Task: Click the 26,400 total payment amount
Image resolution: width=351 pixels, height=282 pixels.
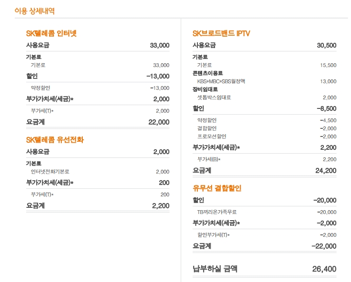Action: click(324, 269)
